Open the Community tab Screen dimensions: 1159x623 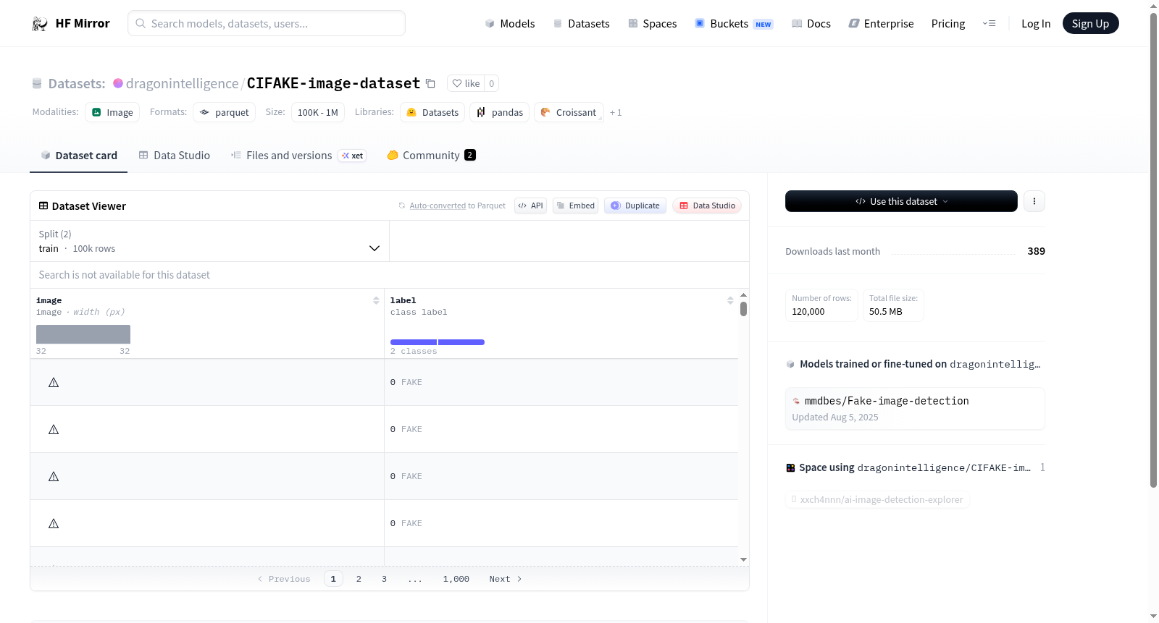point(431,156)
